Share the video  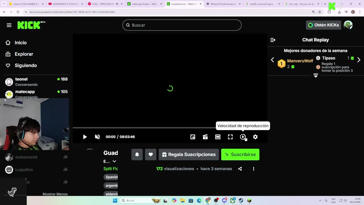[240, 169]
